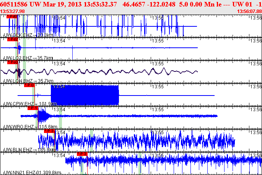Click the red P pick flag on WRO trace

(x=32, y=108)
